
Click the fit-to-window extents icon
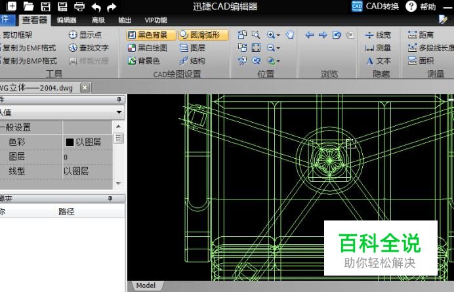256,47
